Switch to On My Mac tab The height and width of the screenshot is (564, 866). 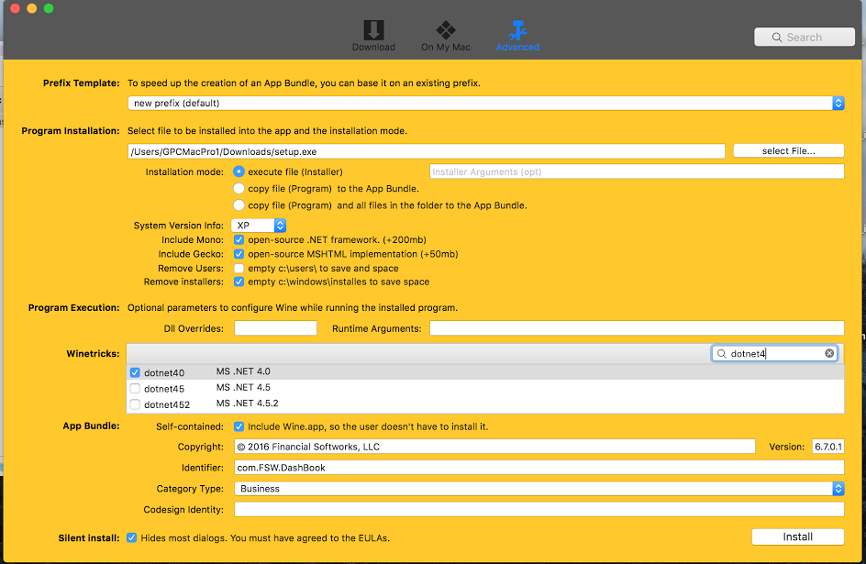click(445, 36)
